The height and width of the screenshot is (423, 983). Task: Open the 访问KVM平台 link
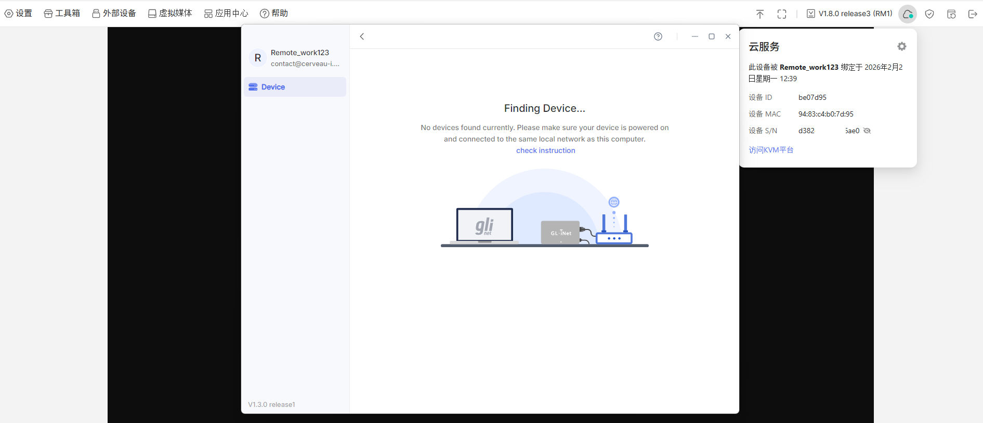tap(771, 150)
